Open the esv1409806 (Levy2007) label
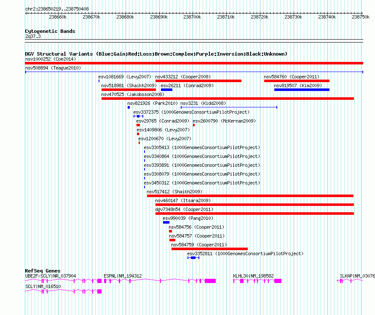This screenshot has width=375, height=315. tap(163, 130)
